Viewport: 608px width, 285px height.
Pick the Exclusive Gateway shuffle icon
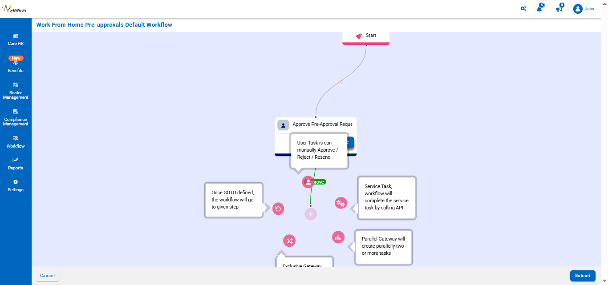(289, 241)
